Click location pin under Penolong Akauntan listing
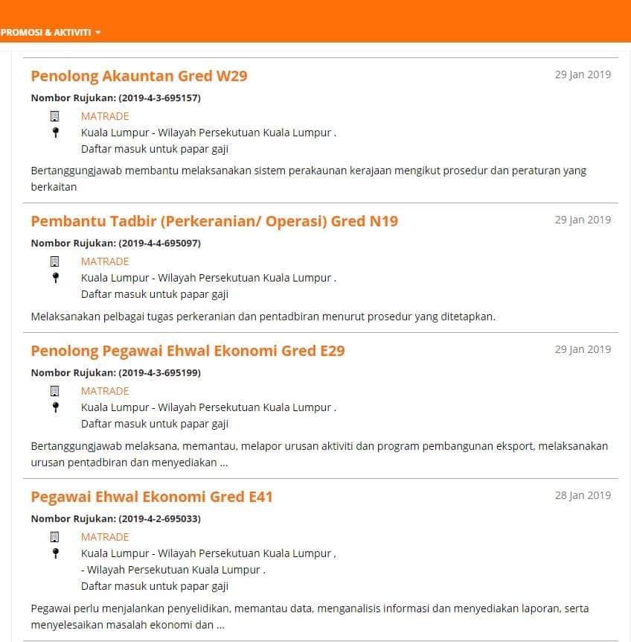Screen dimensions: 631x642 pos(56,133)
